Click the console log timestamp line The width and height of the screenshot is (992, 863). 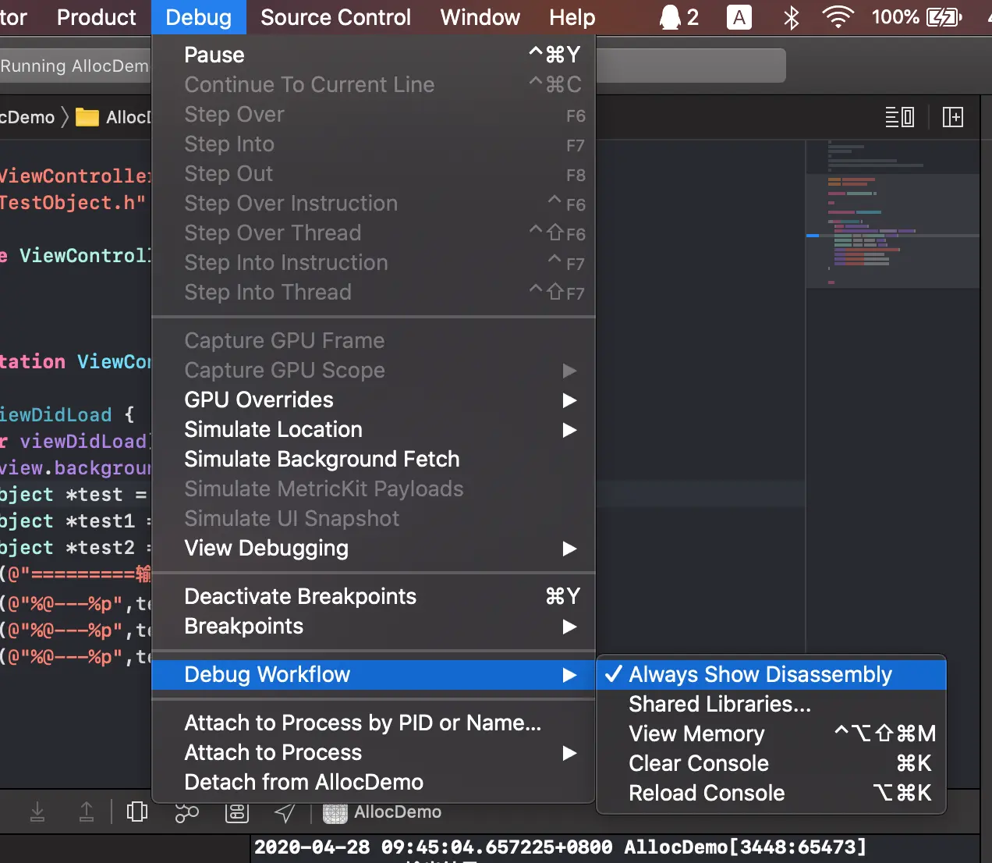coord(560,847)
